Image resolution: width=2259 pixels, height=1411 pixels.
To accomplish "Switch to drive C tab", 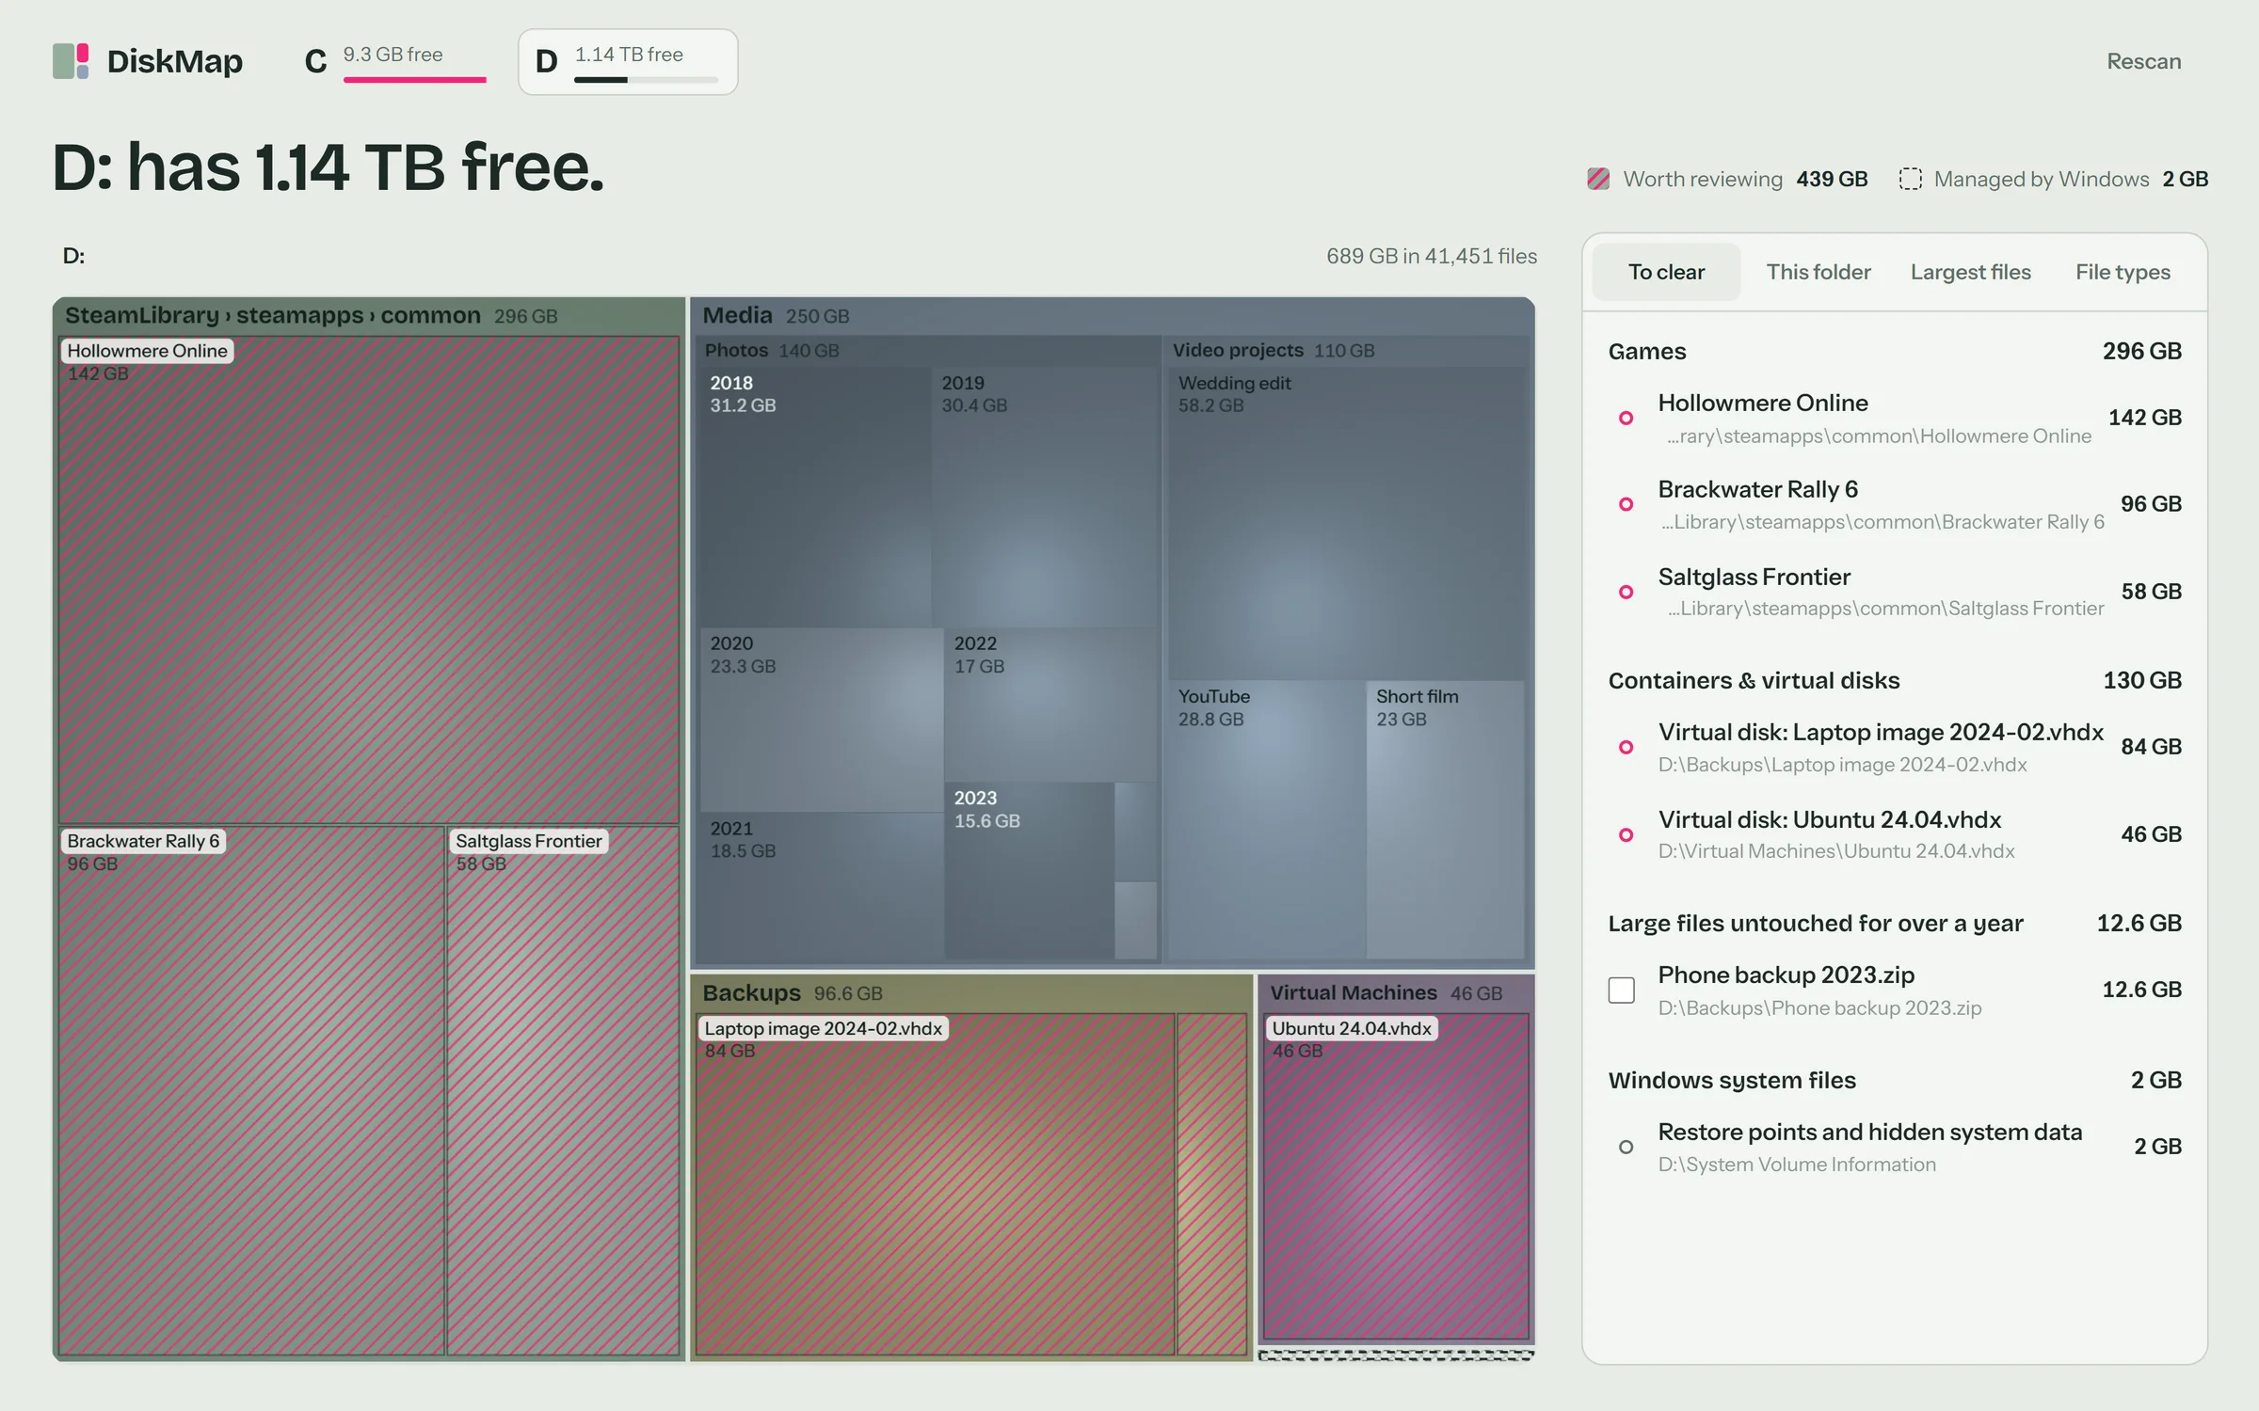I will (x=394, y=62).
